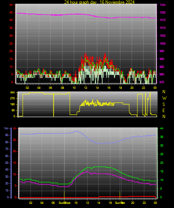Click the graph title '16 Noviembre 2024'

[x=117, y=2]
